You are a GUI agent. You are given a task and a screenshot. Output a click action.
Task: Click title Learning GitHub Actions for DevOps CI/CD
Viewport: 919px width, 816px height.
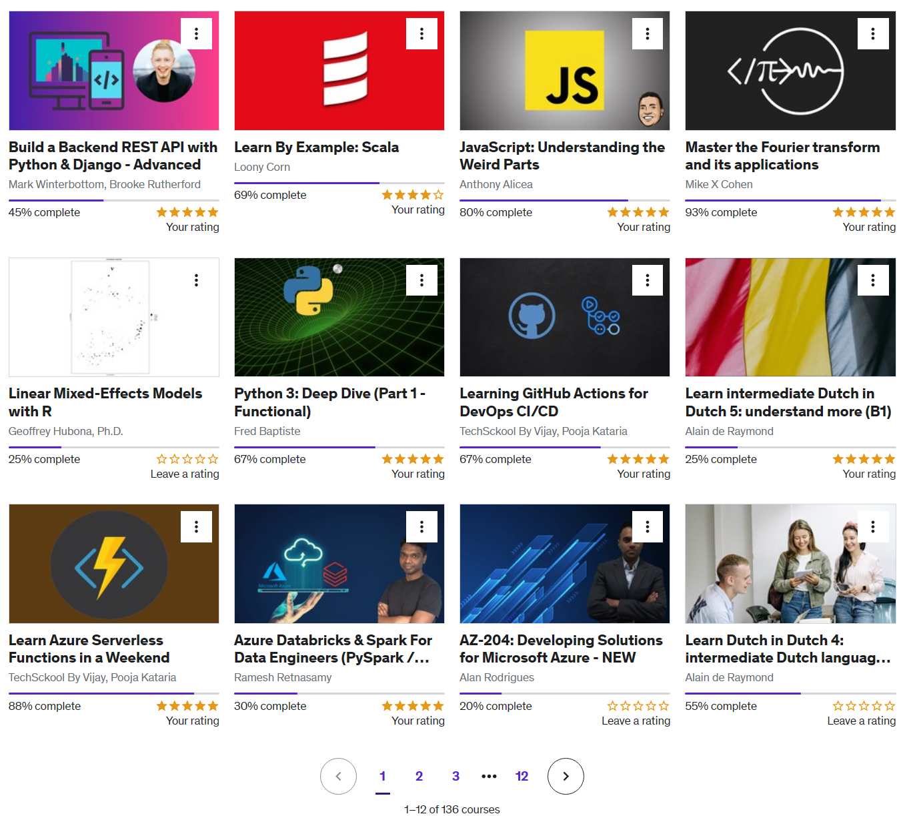coord(554,402)
